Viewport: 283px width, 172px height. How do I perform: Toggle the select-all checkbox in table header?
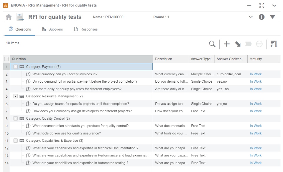(x=6, y=59)
